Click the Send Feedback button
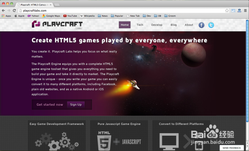The width and height of the screenshot is (249, 151). coord(232,148)
